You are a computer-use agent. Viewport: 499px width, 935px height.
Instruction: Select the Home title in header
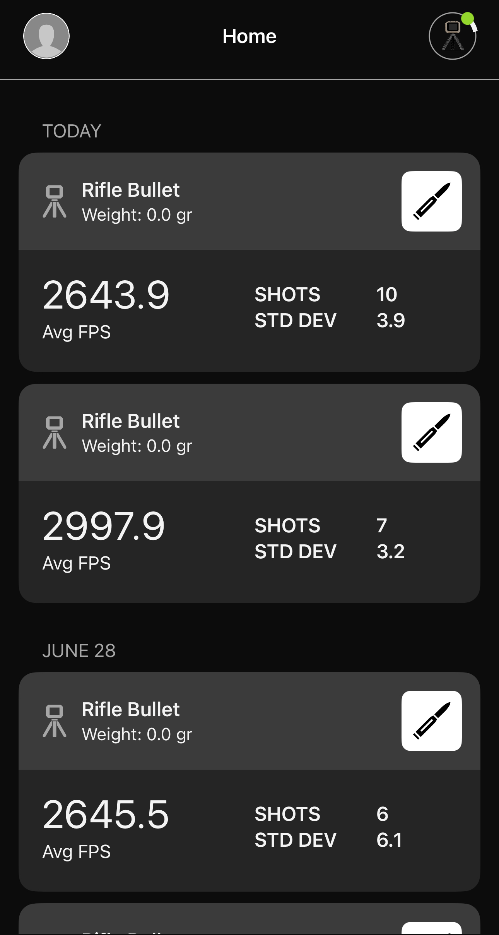(249, 36)
